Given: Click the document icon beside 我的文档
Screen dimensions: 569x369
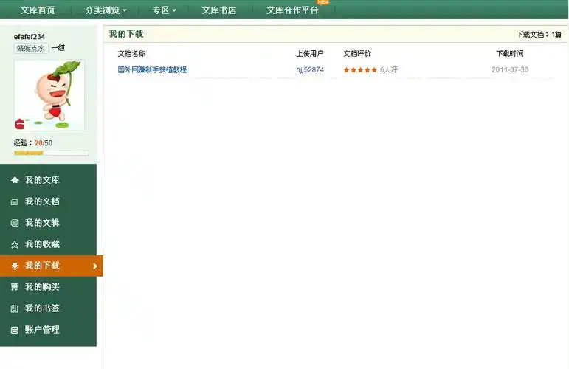Looking at the screenshot, I should point(14,201).
